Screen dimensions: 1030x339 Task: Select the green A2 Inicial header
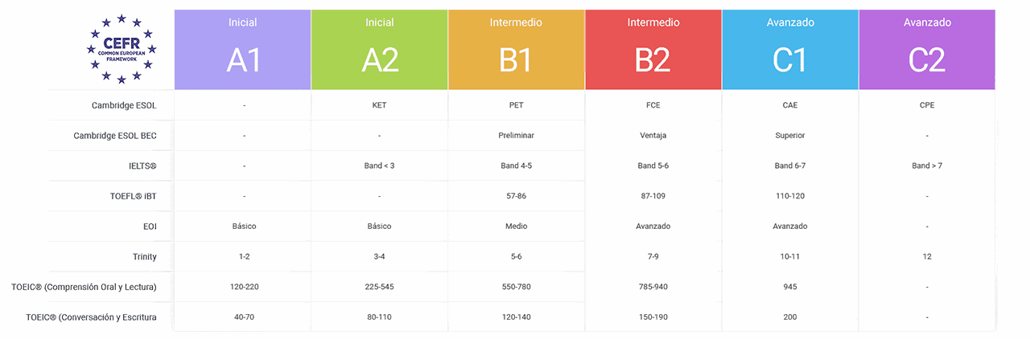pos(380,50)
